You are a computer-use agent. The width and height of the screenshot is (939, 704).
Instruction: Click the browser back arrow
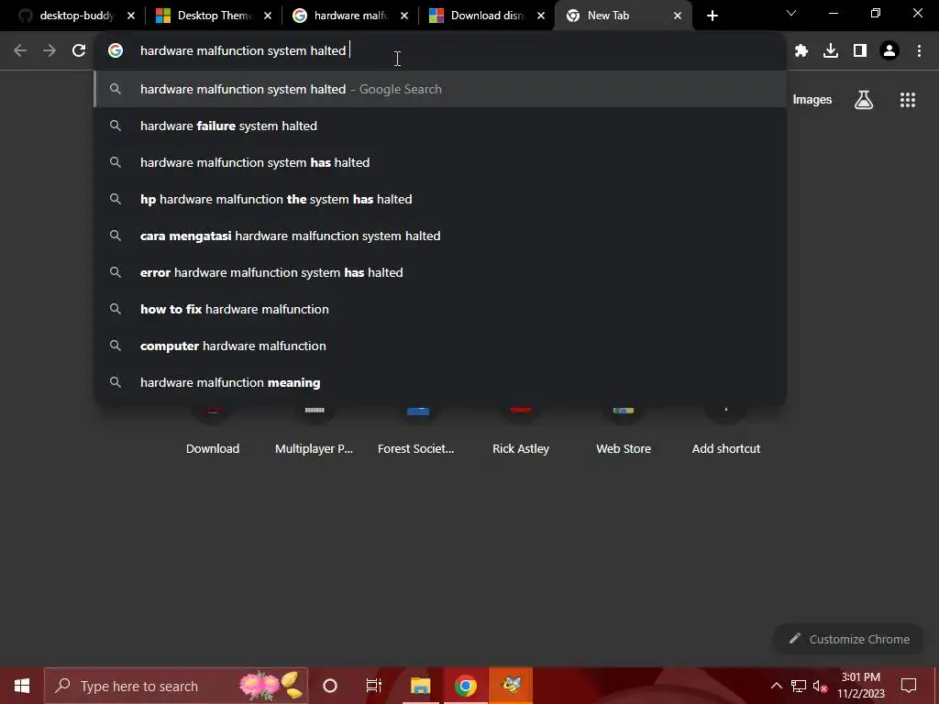(x=20, y=51)
